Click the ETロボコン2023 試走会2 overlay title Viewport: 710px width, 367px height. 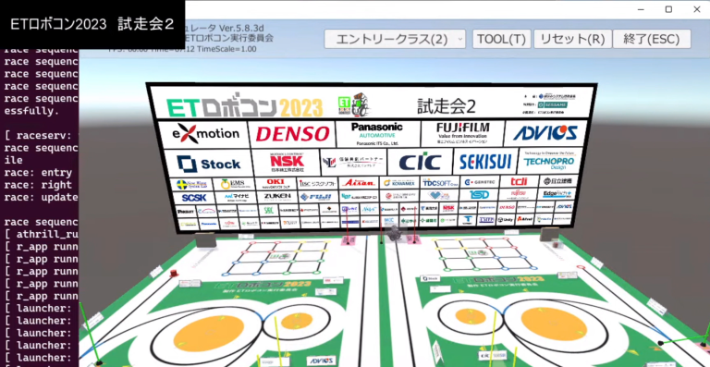pos(92,24)
